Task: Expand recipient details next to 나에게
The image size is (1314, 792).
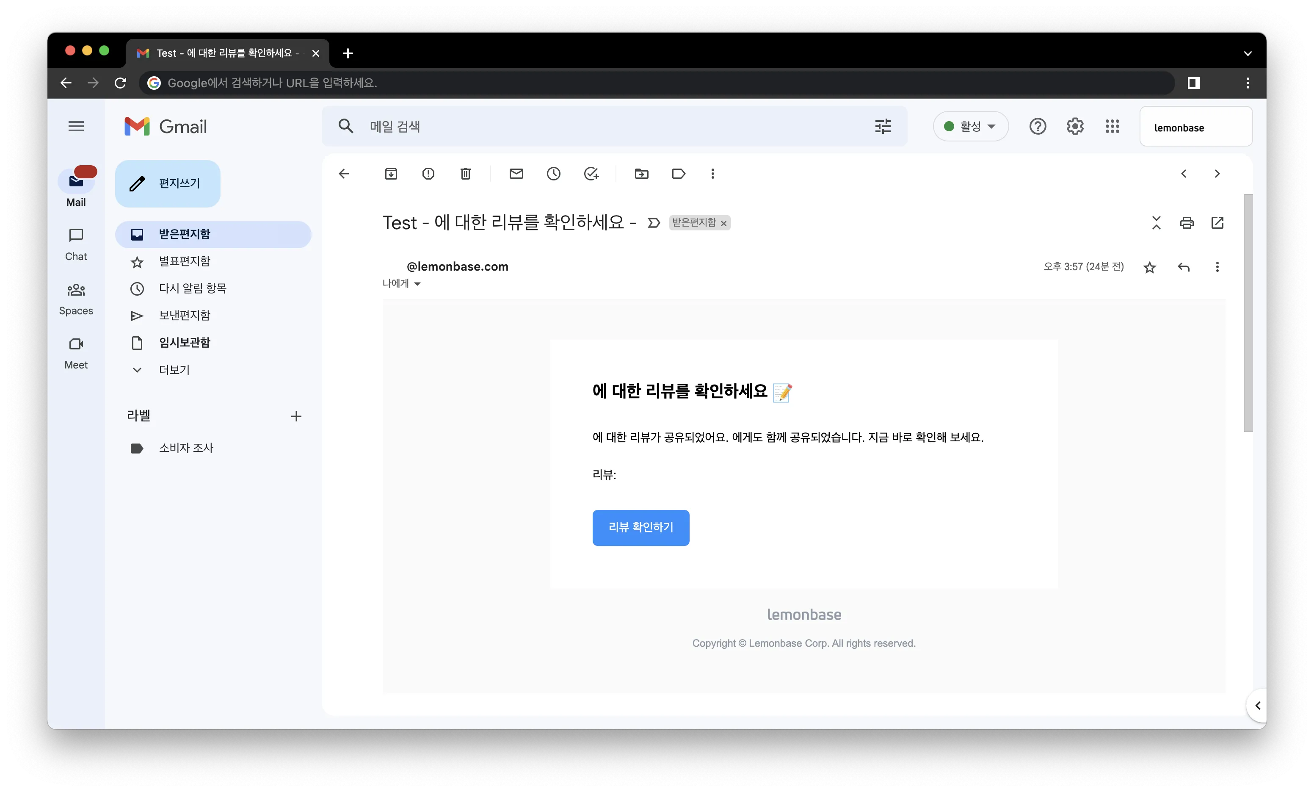Action: (417, 284)
